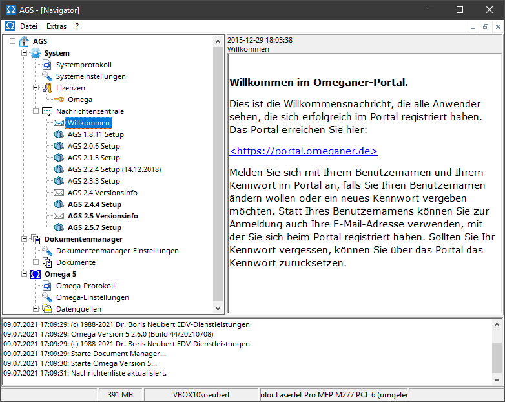Select Omega-Einstellungen in the tree
Image resolution: width=505 pixels, height=402 pixels.
[x=92, y=297]
